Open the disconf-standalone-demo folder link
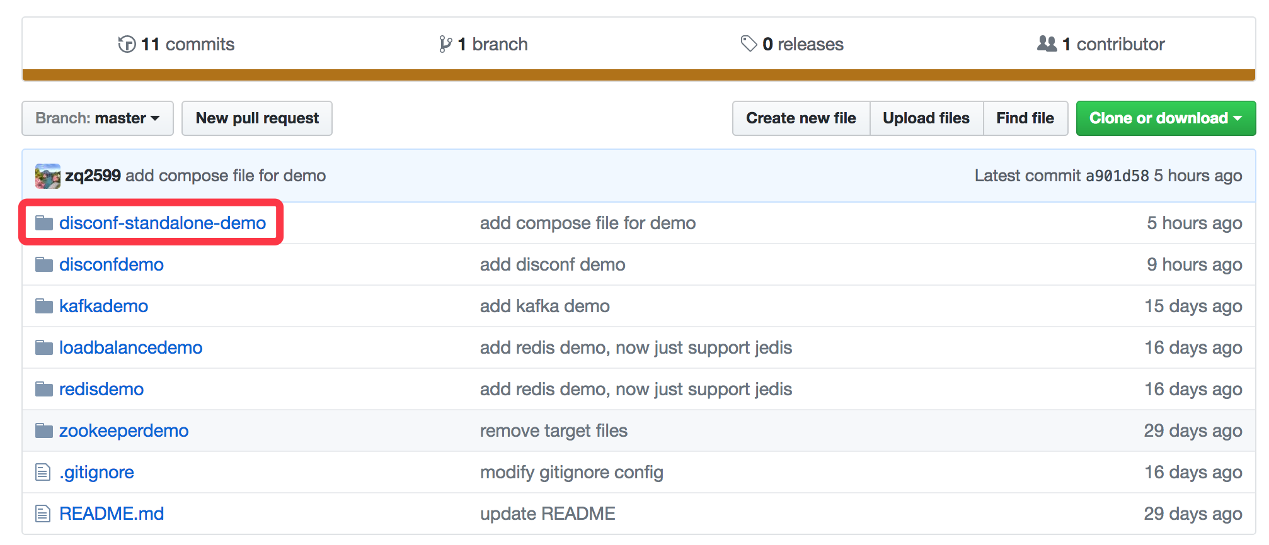This screenshot has height=545, width=1269. (163, 223)
